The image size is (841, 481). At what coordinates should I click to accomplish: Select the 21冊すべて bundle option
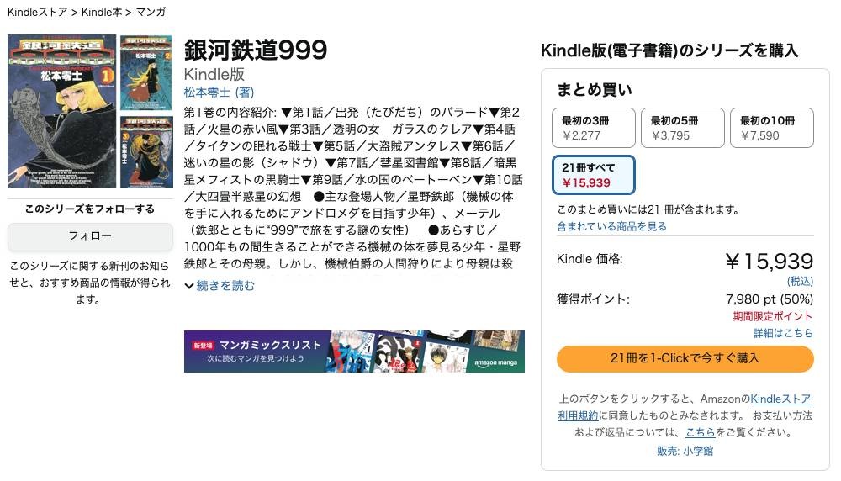coord(593,175)
